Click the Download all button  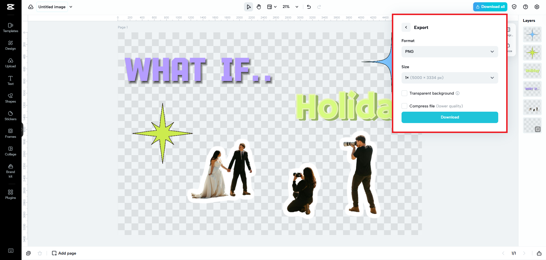click(490, 7)
